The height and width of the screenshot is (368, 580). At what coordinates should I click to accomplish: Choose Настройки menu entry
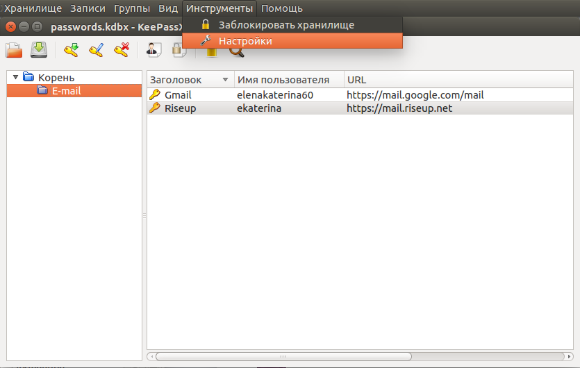(x=292, y=41)
